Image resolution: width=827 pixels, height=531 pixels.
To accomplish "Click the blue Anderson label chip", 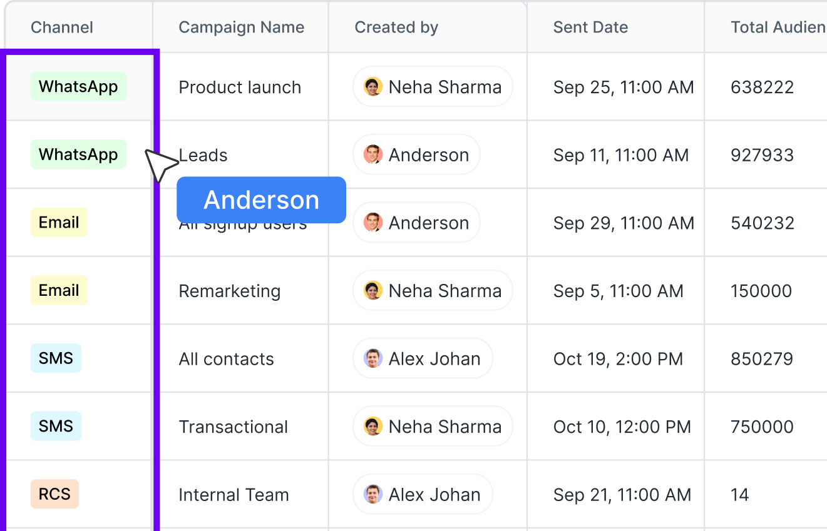I will click(261, 200).
